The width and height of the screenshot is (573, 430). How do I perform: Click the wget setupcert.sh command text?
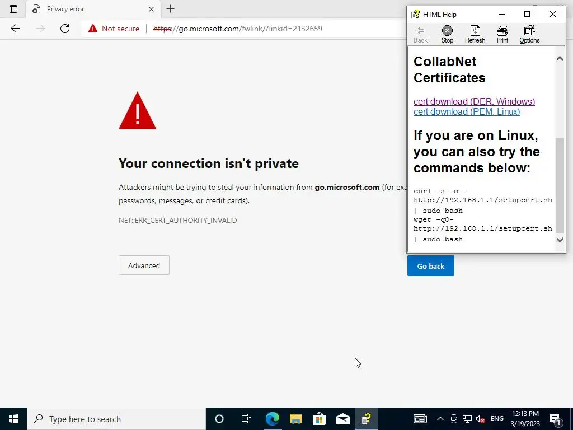pos(483,229)
